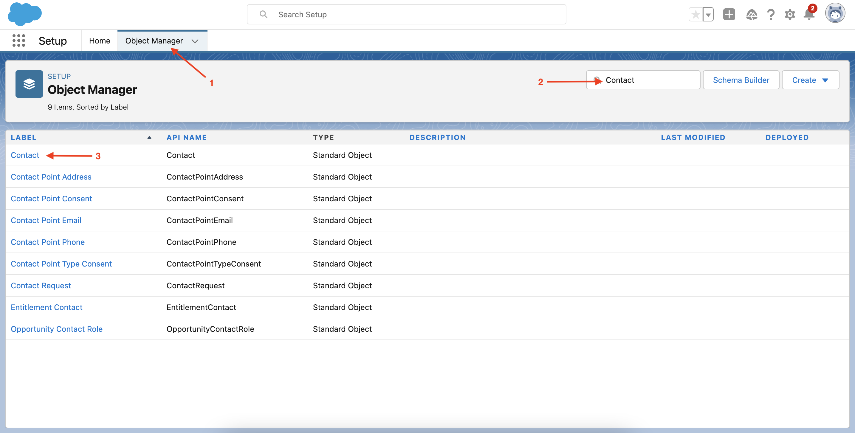
Task: Open the Setup gear icon
Action: click(x=790, y=14)
